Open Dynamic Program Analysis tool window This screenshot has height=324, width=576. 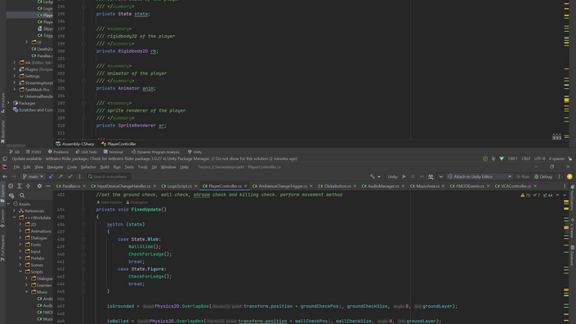tap(155, 152)
